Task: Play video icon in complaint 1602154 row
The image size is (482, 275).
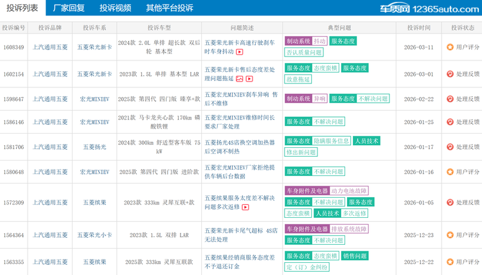Action: coord(249,79)
